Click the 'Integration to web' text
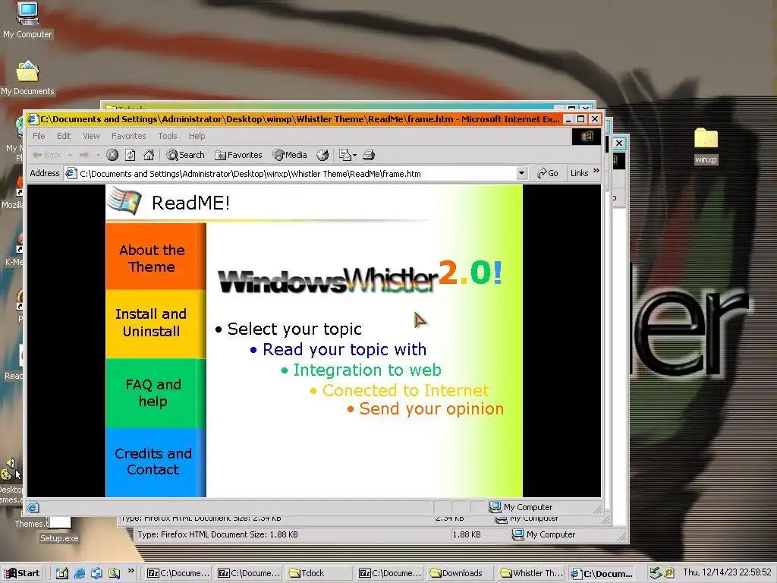Viewport: 777px width, 583px height. pyautogui.click(x=367, y=370)
